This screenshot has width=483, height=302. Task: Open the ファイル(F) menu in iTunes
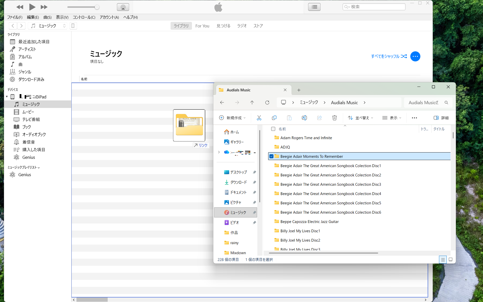coord(15,17)
